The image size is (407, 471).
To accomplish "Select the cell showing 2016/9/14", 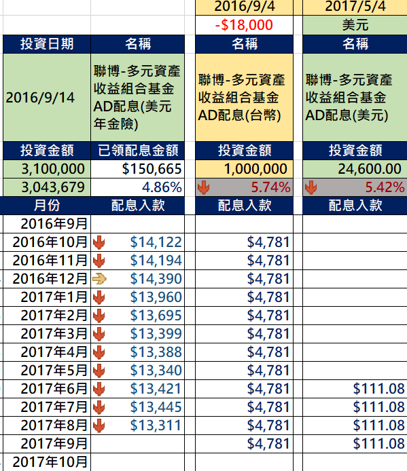I will pos(47,98).
